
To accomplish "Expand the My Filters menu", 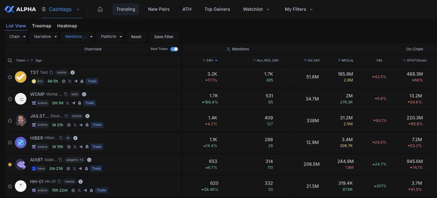I will point(299,9).
